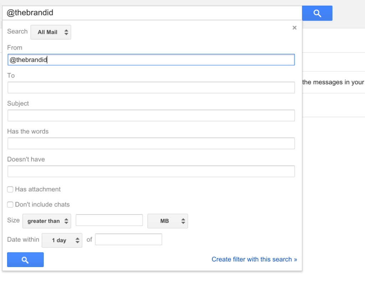
Task: Select the Subject text field
Action: [x=151, y=115]
